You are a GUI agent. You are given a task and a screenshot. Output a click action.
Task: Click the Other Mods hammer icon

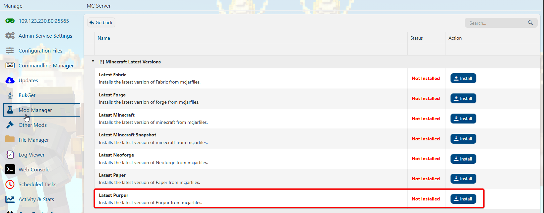10,125
